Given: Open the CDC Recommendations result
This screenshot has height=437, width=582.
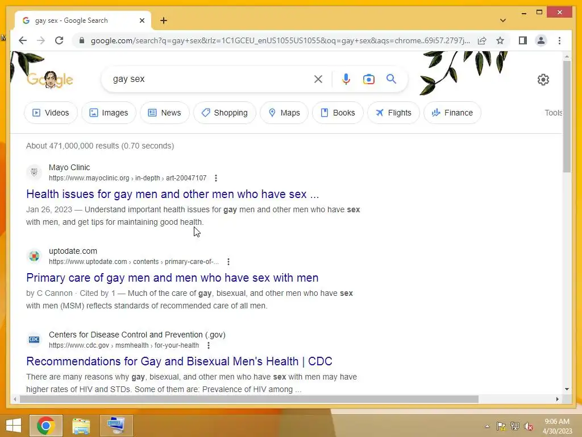Looking at the screenshot, I should [x=179, y=361].
